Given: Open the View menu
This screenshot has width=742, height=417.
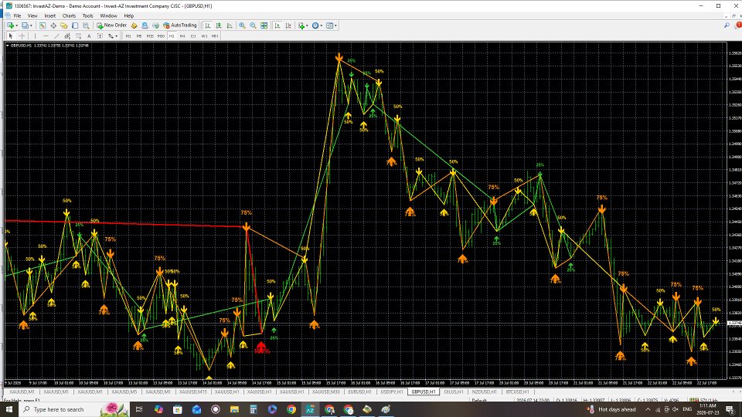Looking at the screenshot, I should click(x=32, y=15).
